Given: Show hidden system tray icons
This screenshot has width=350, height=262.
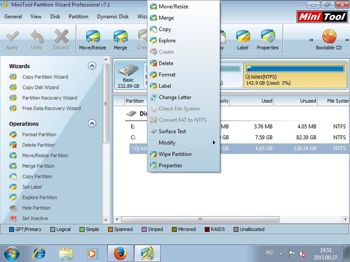Looking at the screenshot, I should (x=281, y=254).
